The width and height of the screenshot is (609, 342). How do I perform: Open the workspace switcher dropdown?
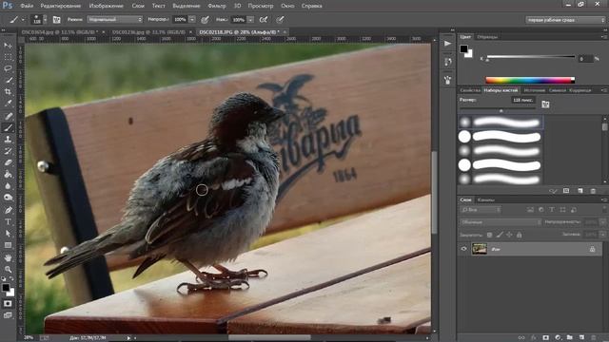click(x=565, y=20)
